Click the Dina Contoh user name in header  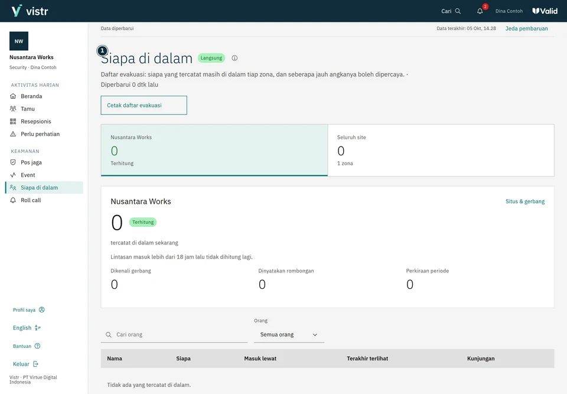pyautogui.click(x=509, y=11)
